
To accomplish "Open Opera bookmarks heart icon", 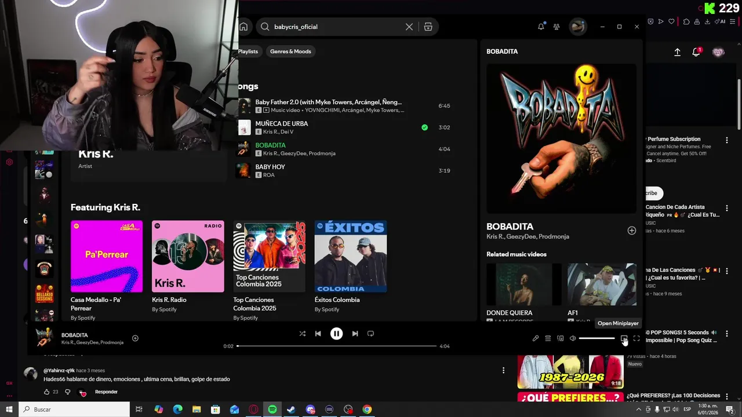I will pos(671,21).
